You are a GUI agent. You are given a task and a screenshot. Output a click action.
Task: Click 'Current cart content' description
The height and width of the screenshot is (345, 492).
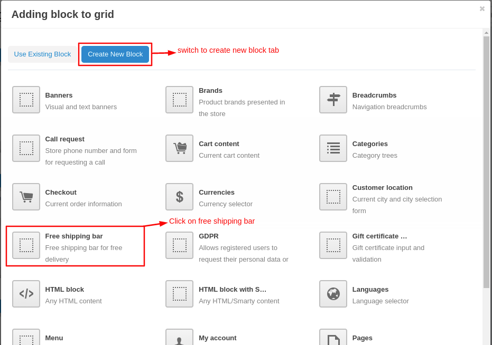229,156
